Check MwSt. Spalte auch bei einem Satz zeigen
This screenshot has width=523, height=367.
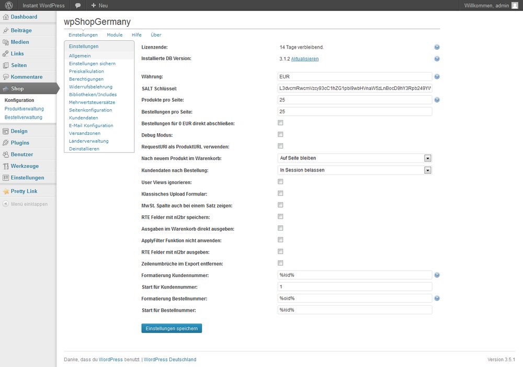coord(280,205)
